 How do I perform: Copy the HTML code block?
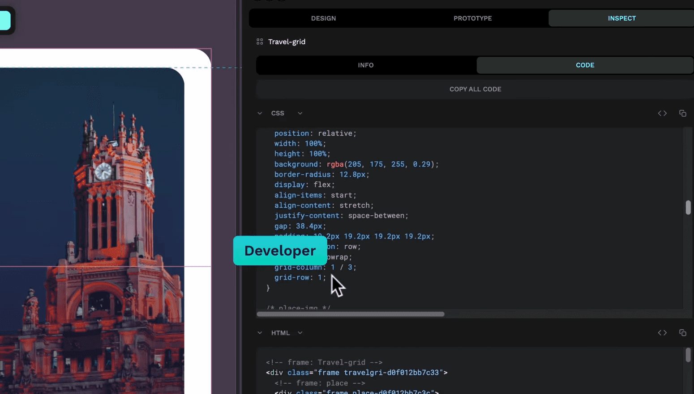[x=682, y=333]
